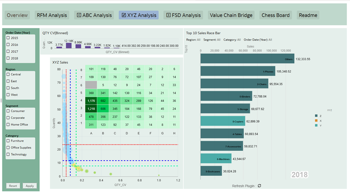Tick the 2015 order year checkbox
This screenshot has height=192, width=350.
coord(8,38)
